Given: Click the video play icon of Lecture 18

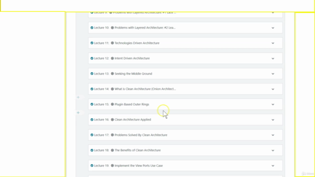Looking at the screenshot, I should coord(112,150).
